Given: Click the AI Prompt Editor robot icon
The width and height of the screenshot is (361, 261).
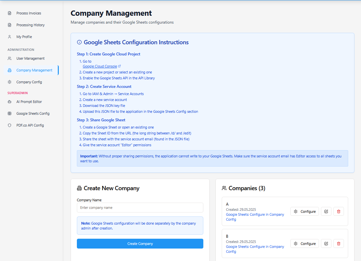Looking at the screenshot, I should click(10, 102).
